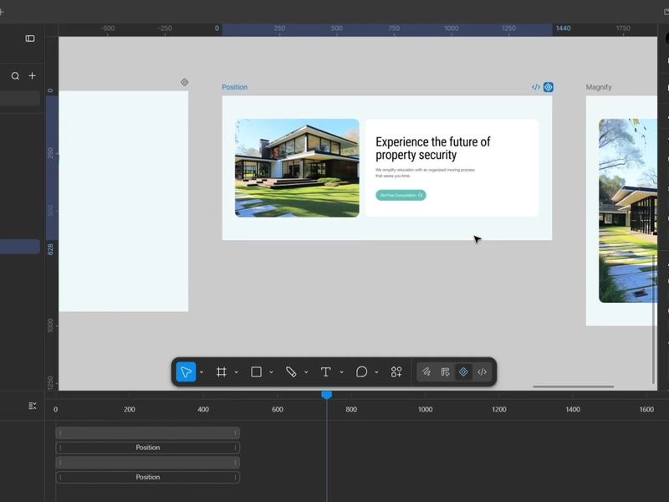This screenshot has height=502, width=669.
Task: Click the timeline layers collapse icon
Action: [33, 406]
